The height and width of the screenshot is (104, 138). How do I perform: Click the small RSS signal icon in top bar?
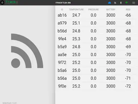(x=115, y=3)
